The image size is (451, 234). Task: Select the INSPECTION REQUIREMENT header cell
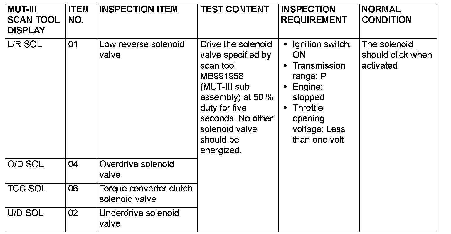(x=314, y=15)
